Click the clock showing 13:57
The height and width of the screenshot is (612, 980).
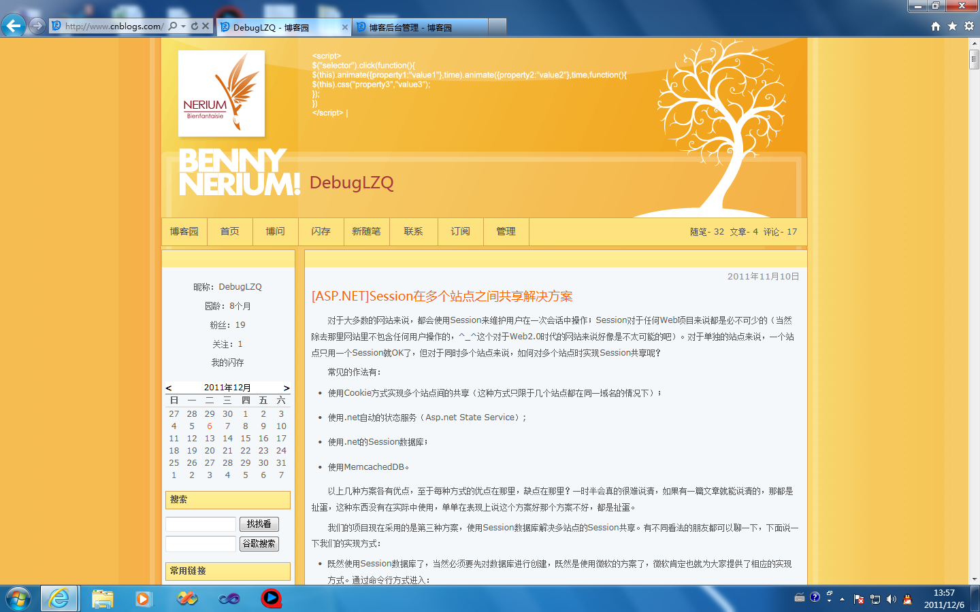pos(944,593)
